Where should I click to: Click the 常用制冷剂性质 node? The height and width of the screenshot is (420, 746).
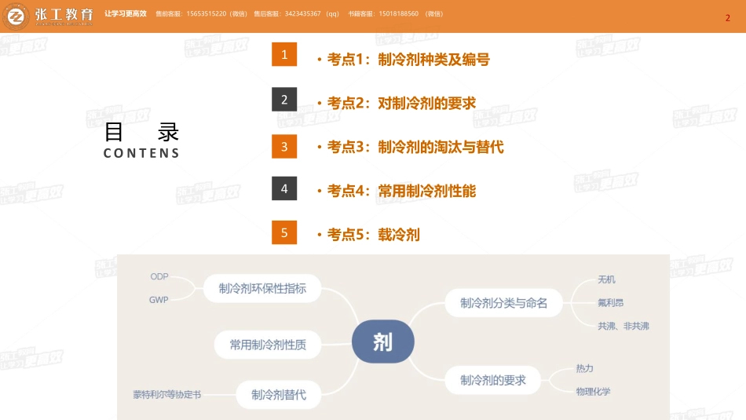pyautogui.click(x=268, y=345)
